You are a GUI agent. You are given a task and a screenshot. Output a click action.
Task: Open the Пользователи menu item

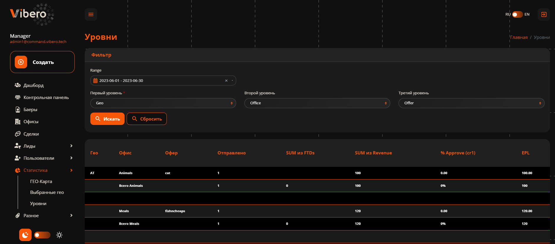pos(39,158)
